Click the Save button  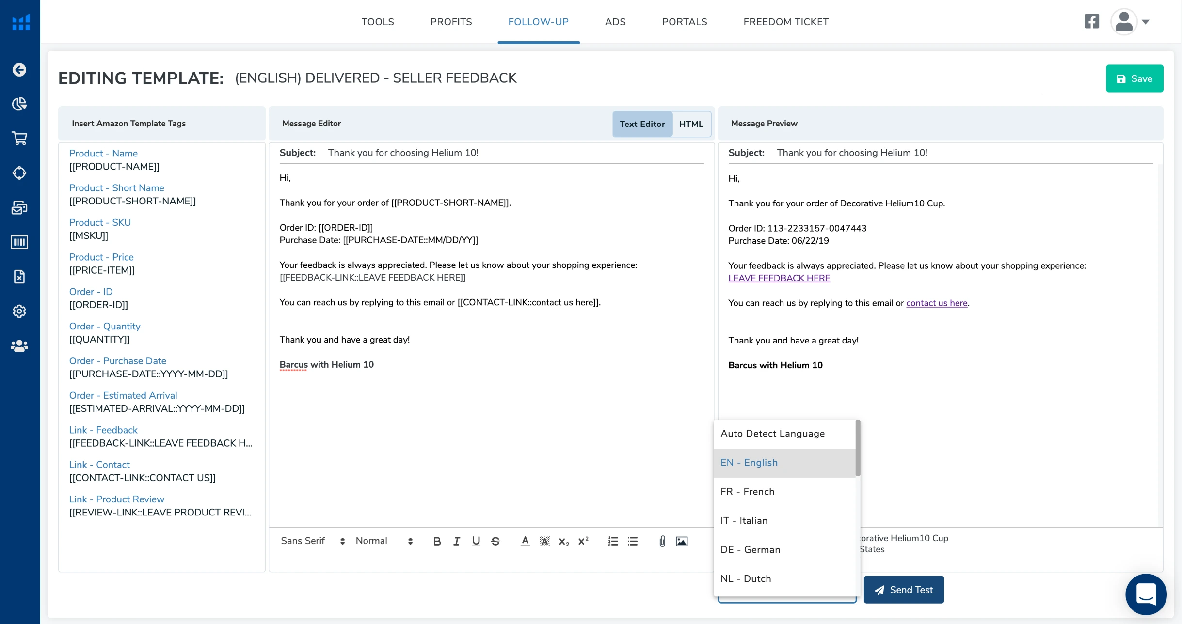[x=1134, y=78]
